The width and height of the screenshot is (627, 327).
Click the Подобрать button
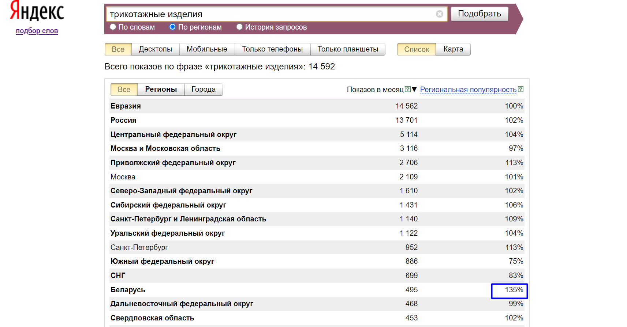[x=479, y=14]
